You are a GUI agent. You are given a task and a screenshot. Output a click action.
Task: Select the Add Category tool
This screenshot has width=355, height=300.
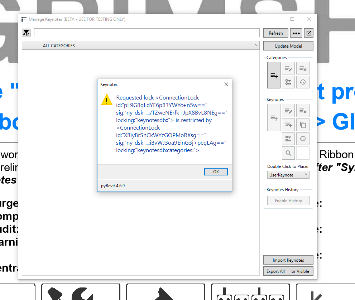tap(274, 75)
